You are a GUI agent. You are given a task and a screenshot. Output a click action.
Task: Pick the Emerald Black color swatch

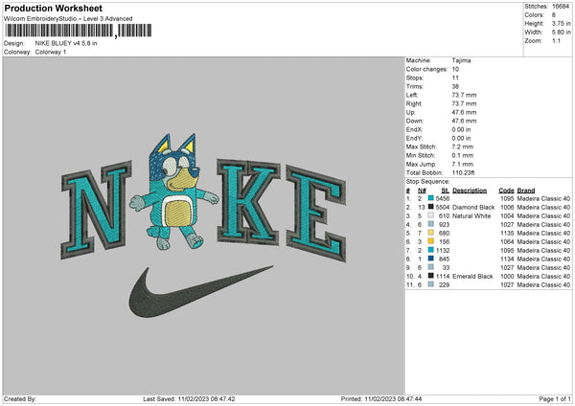[x=431, y=276]
